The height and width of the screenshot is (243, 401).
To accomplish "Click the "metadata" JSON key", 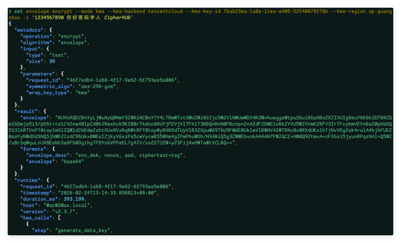I will click(29, 30).
